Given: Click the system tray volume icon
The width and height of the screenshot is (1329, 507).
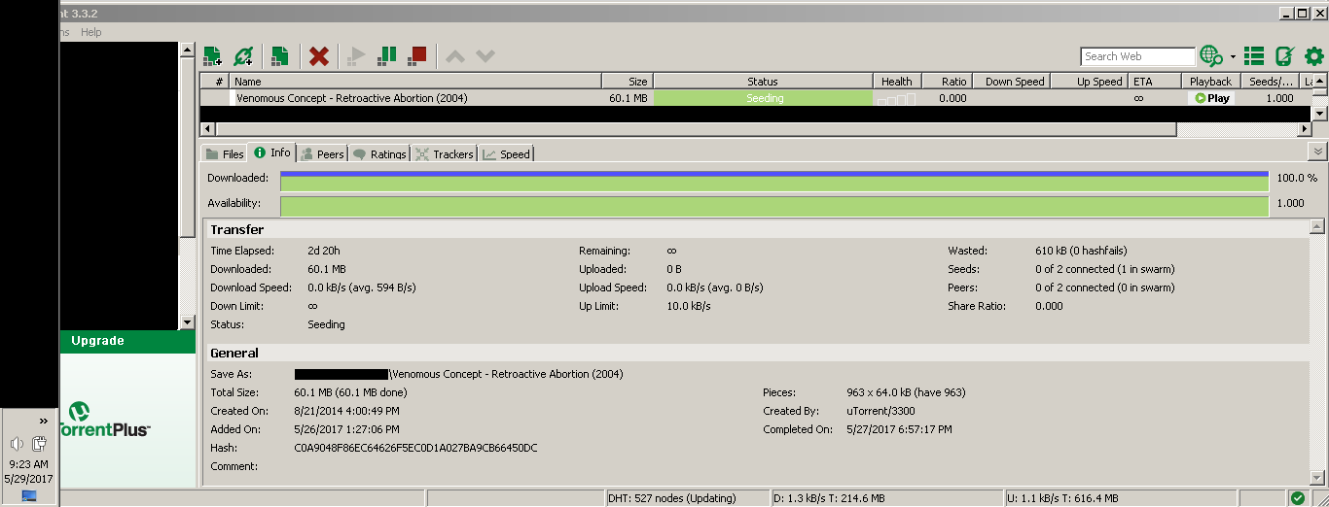Looking at the screenshot, I should click(x=17, y=445).
